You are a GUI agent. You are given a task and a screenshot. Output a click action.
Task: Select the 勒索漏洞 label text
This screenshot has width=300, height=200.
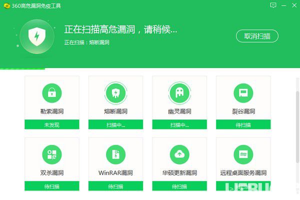(52, 111)
